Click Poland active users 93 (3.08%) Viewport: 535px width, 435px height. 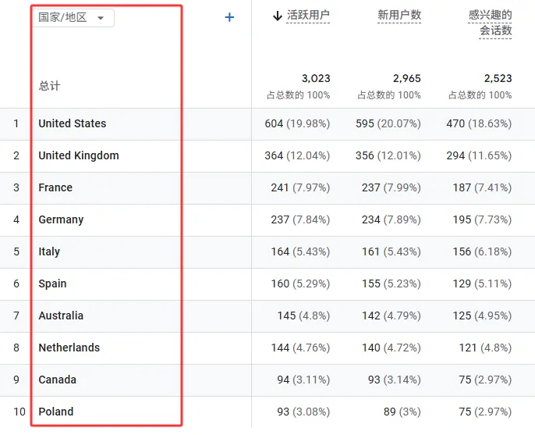[303, 412]
